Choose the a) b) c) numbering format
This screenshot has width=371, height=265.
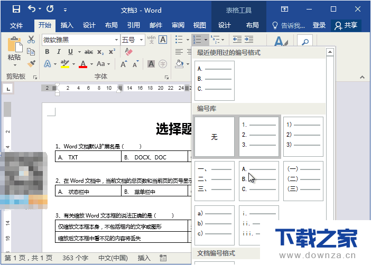(x=215, y=225)
